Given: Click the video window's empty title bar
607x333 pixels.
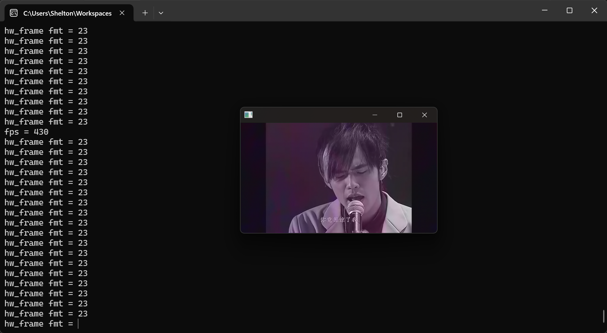Looking at the screenshot, I should (x=310, y=115).
